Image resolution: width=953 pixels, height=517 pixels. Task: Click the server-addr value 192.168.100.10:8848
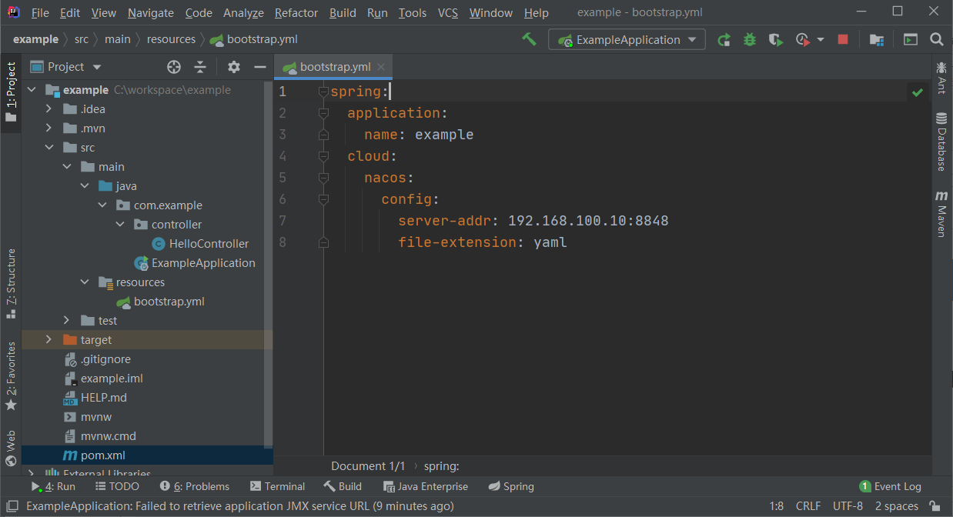588,221
